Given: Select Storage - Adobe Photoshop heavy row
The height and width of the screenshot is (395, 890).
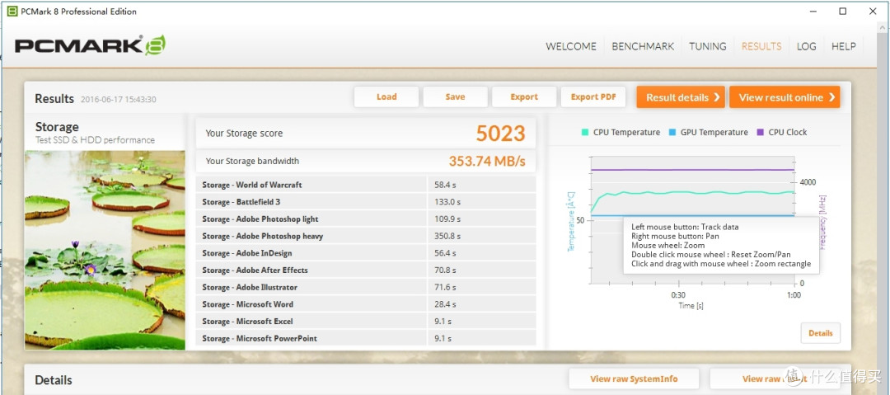Looking at the screenshot, I should 366,236.
